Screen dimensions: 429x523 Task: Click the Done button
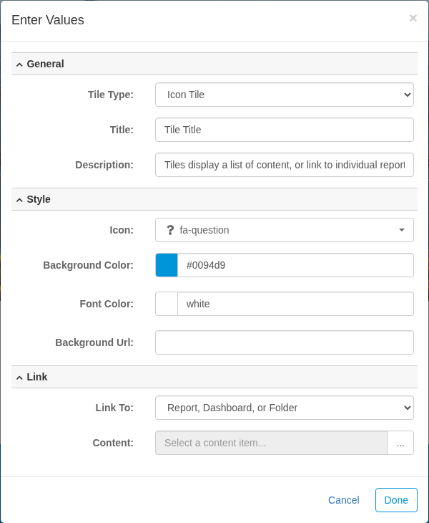pyautogui.click(x=396, y=500)
